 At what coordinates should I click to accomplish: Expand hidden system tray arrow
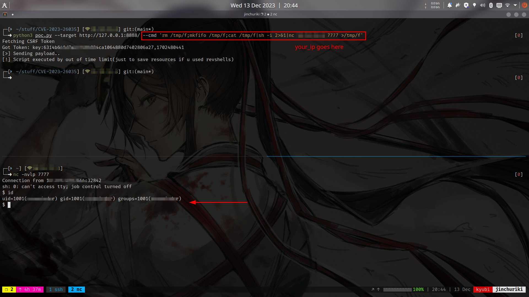click(x=515, y=5)
